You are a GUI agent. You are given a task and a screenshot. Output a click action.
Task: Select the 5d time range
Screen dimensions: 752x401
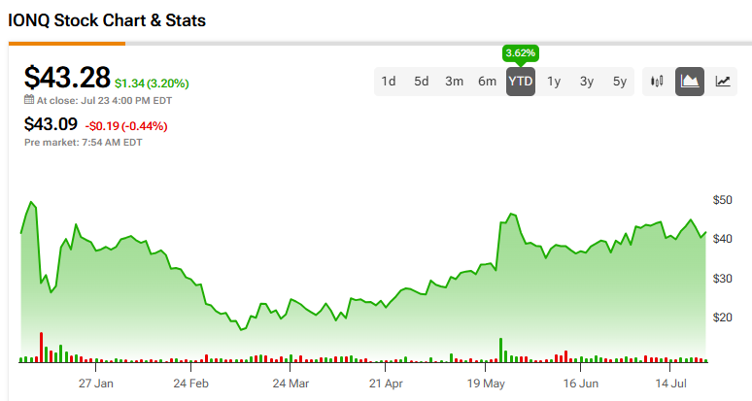(x=421, y=82)
